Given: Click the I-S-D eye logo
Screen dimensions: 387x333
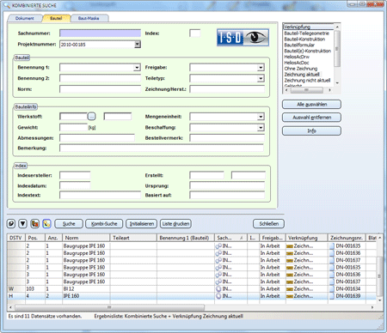Looking at the screenshot, I should point(243,38).
